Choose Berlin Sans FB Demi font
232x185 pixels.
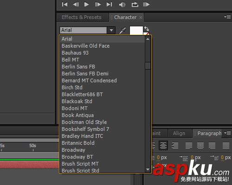(x=102, y=74)
